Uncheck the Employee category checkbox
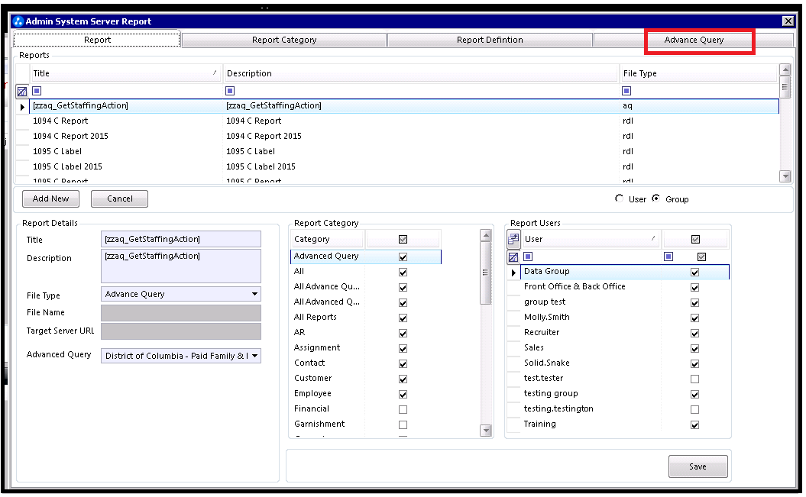The width and height of the screenshot is (806, 497). 403,394
